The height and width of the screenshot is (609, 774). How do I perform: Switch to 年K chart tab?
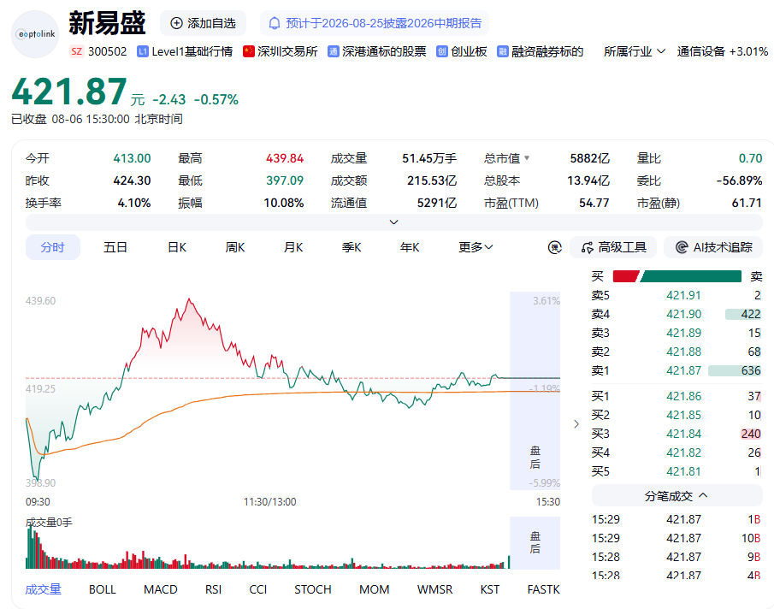pos(410,247)
